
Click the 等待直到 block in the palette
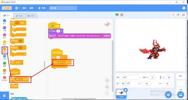click(17, 41)
